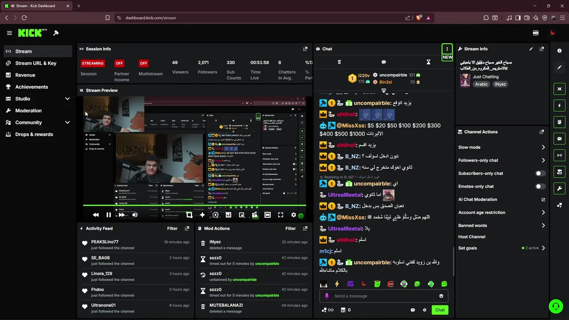Click the purple microphone icon in the message box
This screenshot has height=320, width=569.
coord(327,296)
